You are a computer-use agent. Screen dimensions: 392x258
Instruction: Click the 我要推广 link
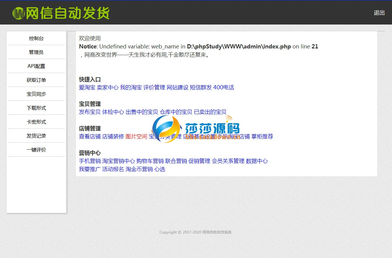pyautogui.click(x=90, y=169)
